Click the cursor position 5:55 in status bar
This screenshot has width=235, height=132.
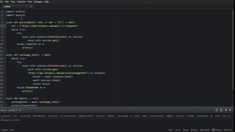coord(12,130)
